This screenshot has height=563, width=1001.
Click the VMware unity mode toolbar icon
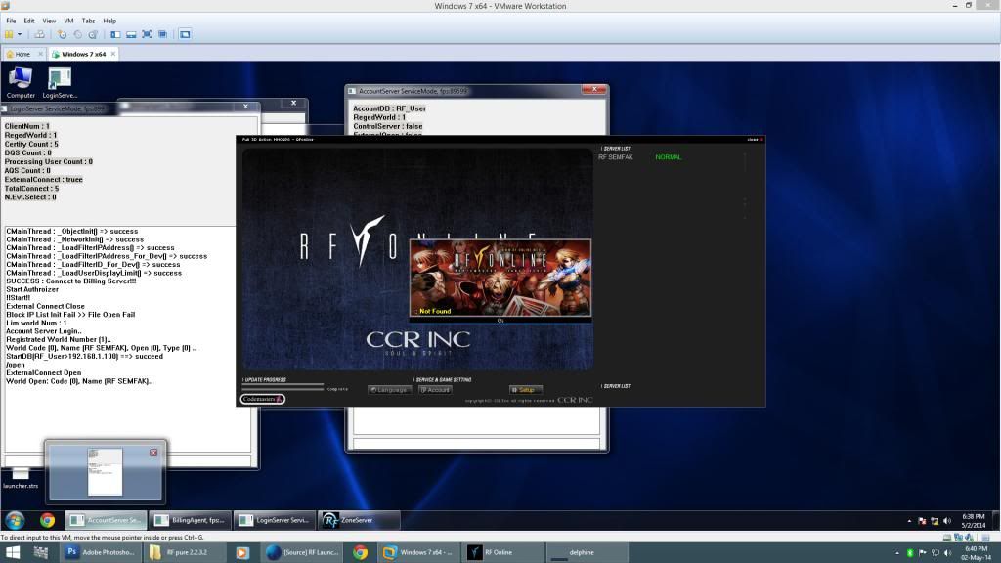pyautogui.click(x=163, y=34)
